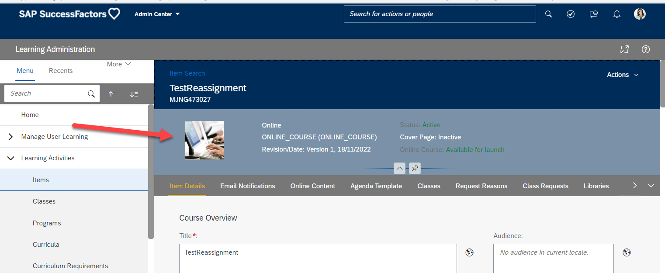This screenshot has height=273, width=665.
Task: Click the expand all menu icon
Action: point(134,94)
